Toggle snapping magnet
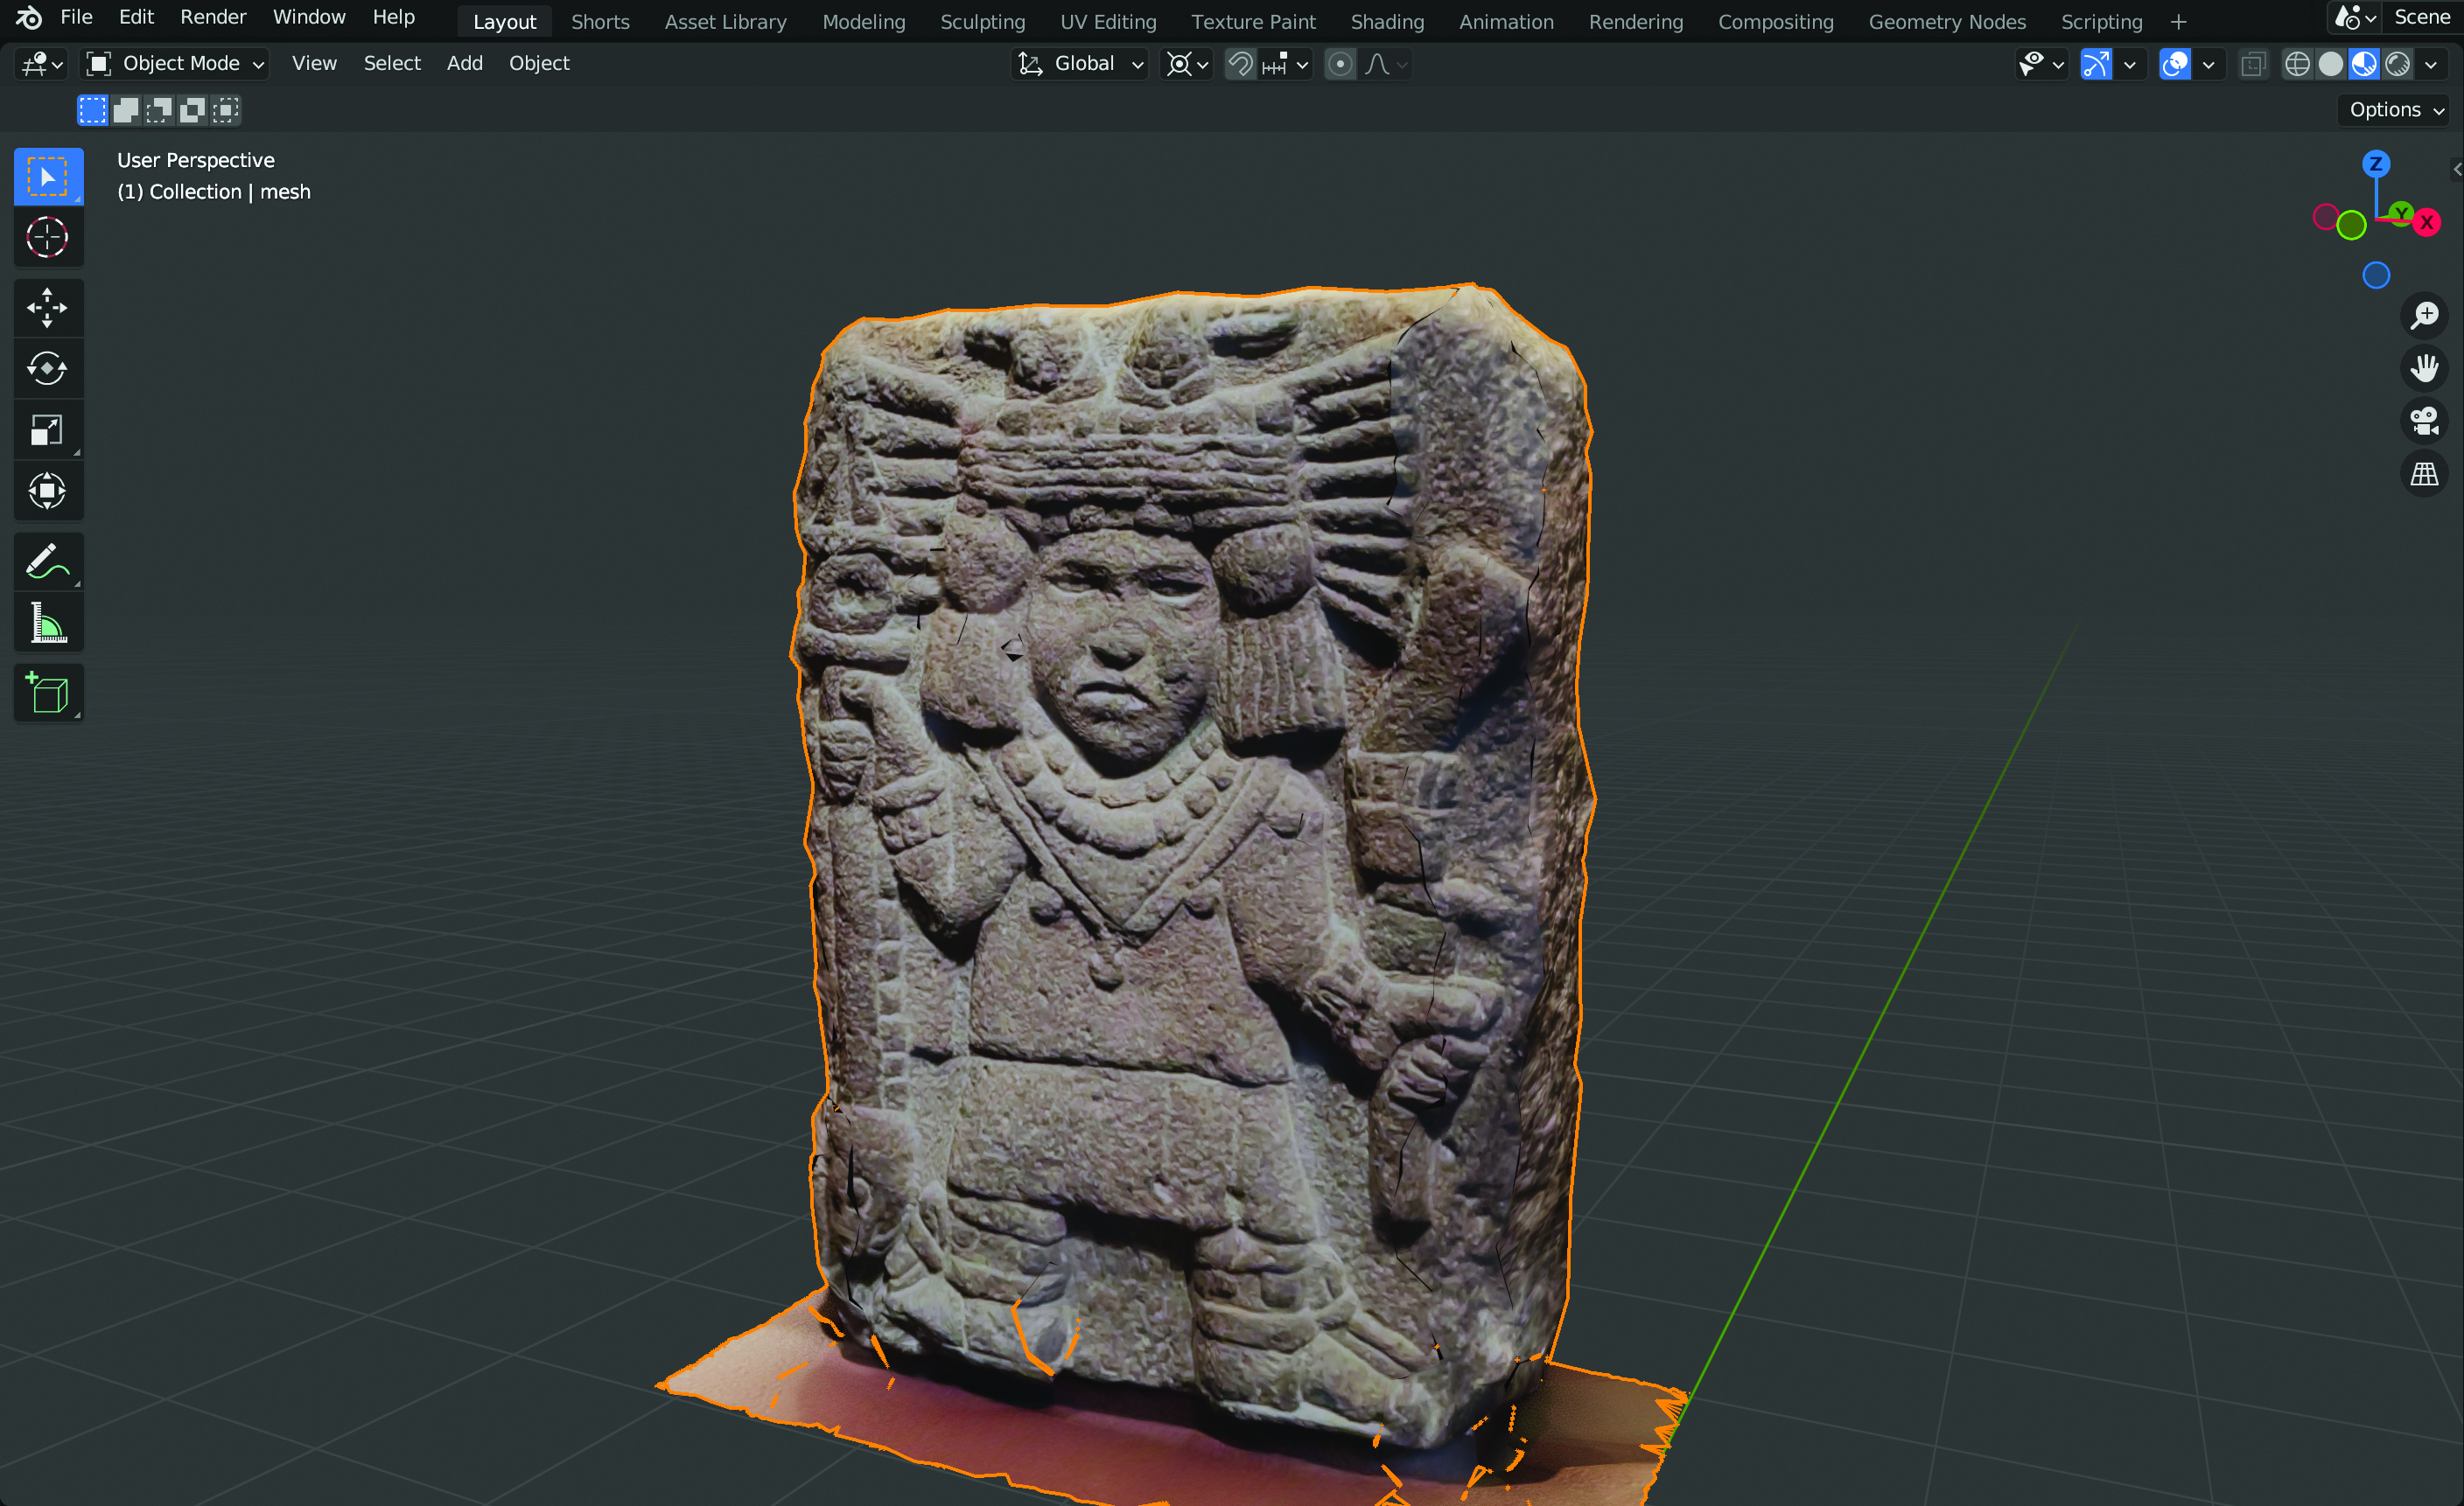The width and height of the screenshot is (2464, 1506). 1240,64
